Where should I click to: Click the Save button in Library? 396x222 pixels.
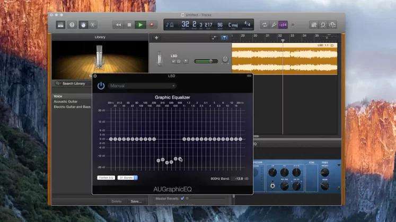pos(136,201)
